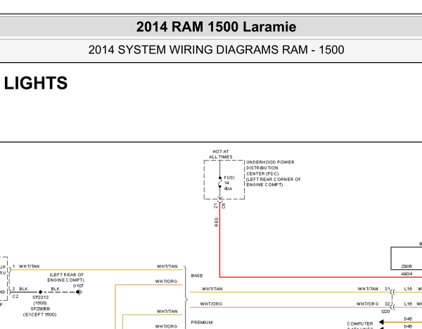422x329 pixels.
Task: Click the "WHT/ORG" label beside pin 32
Action: click(x=367, y=304)
